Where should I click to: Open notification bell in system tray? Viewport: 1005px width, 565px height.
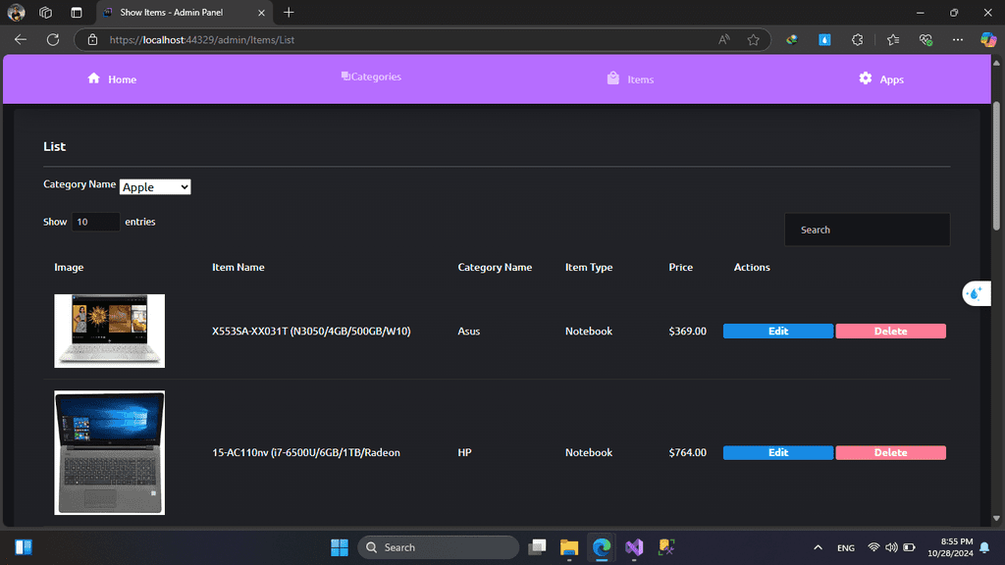(x=984, y=547)
